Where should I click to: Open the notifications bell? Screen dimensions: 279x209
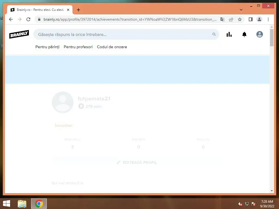[x=244, y=34]
